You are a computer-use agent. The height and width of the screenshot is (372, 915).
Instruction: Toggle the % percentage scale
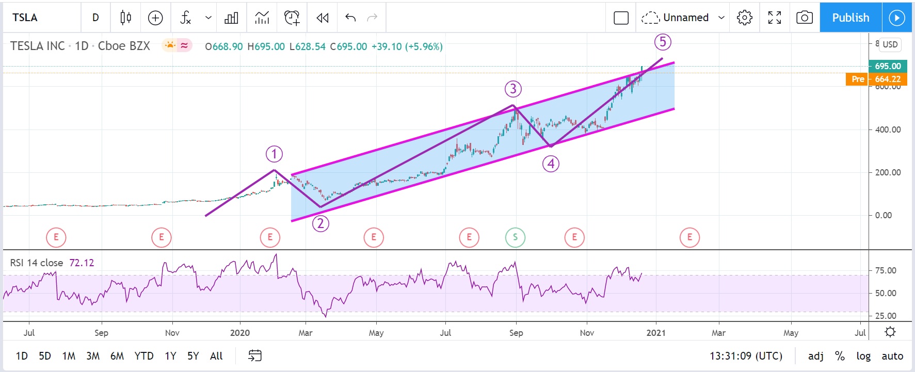click(840, 356)
